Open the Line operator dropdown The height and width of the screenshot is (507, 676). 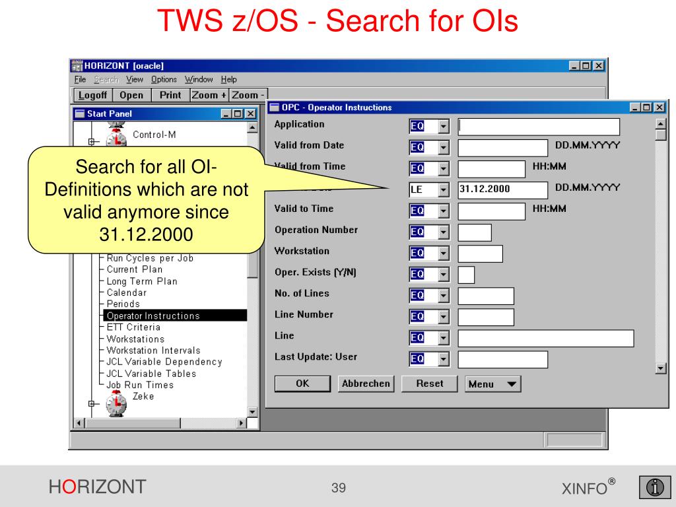click(443, 337)
